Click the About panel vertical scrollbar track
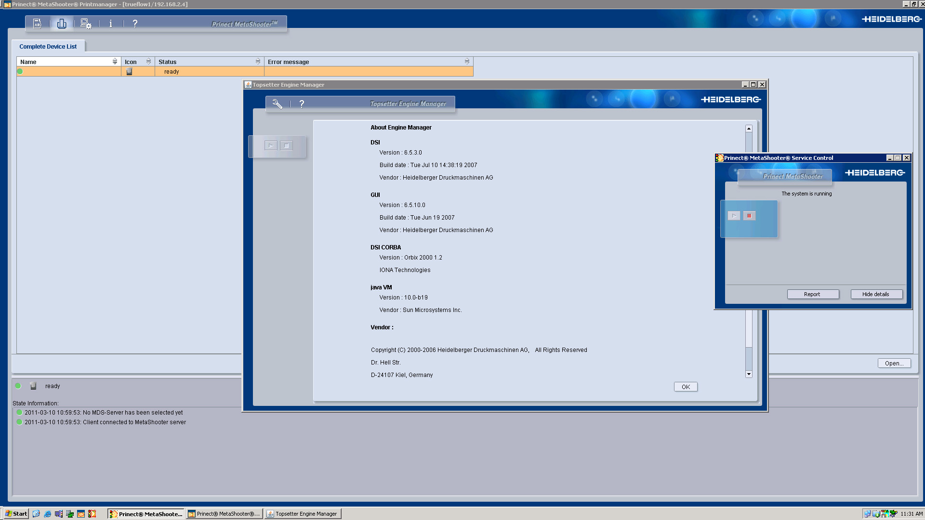The height and width of the screenshot is (520, 925). (x=749, y=358)
